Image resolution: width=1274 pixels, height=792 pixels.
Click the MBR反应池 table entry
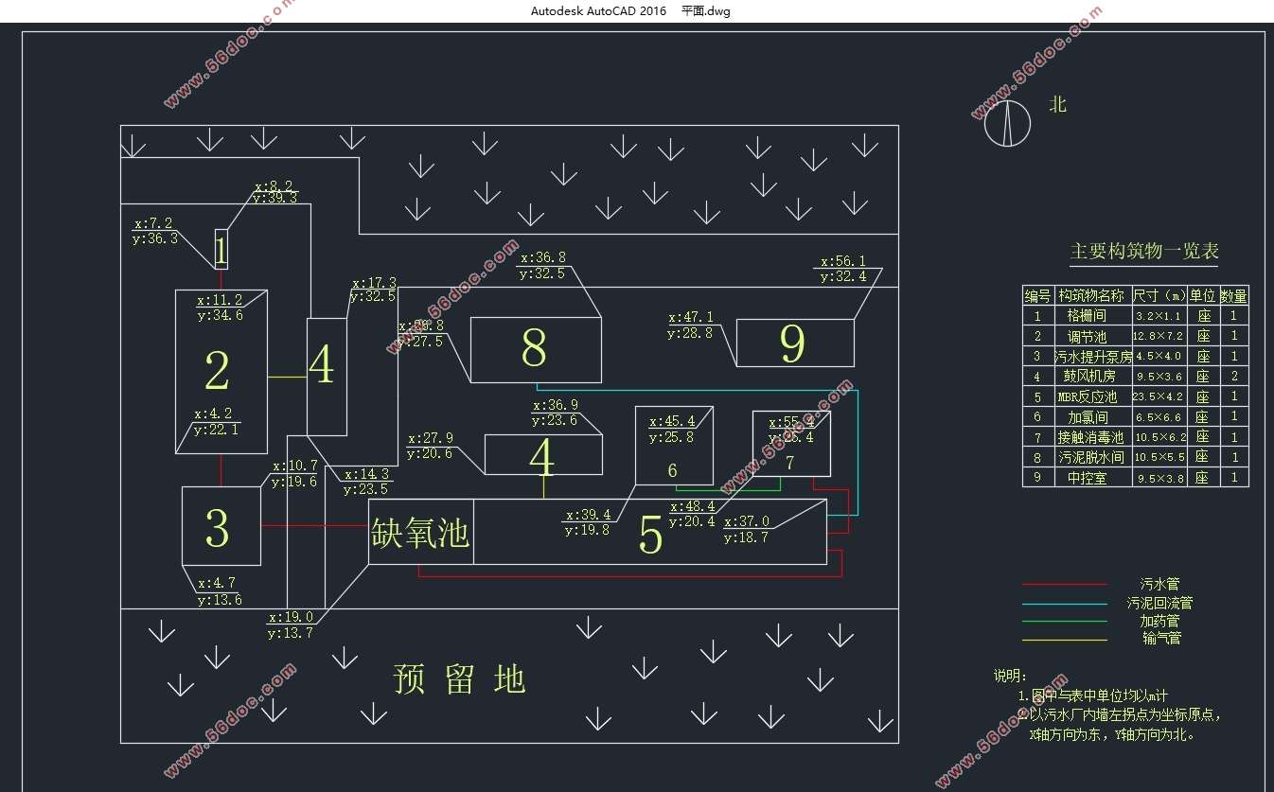point(1088,397)
